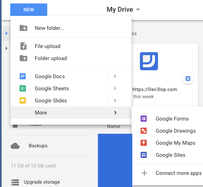This screenshot has width=203, height=187.
Task: Click the Connect more apps plus icon
Action: click(x=144, y=173)
